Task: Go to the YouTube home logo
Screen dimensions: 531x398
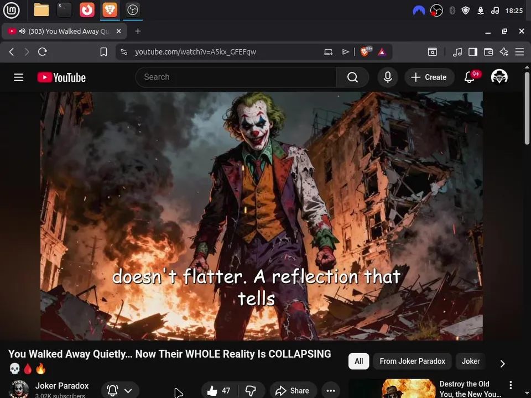Action: point(61,77)
